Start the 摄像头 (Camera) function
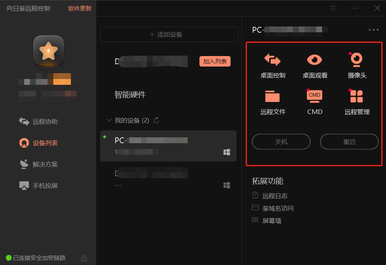The height and width of the screenshot is (265, 386). (356, 64)
